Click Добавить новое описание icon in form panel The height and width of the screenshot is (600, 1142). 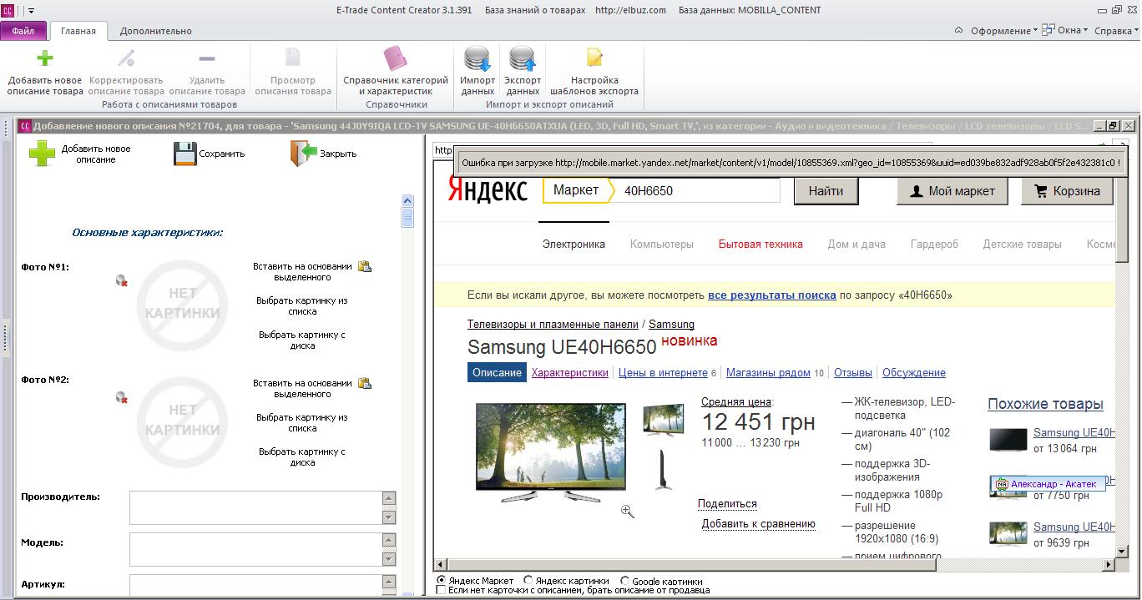click(x=42, y=154)
